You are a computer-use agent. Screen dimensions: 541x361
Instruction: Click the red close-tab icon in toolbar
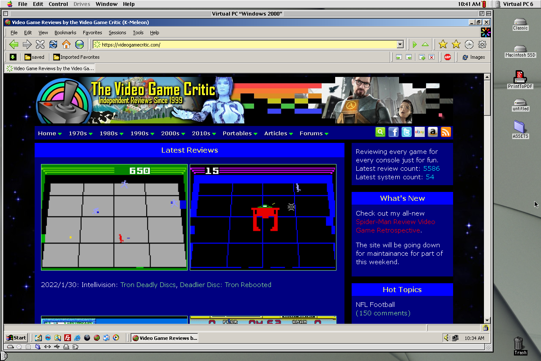tap(432, 57)
